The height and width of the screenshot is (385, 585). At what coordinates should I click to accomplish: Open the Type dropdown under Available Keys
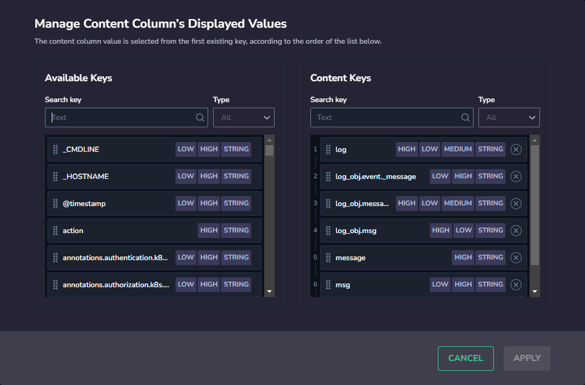click(244, 117)
